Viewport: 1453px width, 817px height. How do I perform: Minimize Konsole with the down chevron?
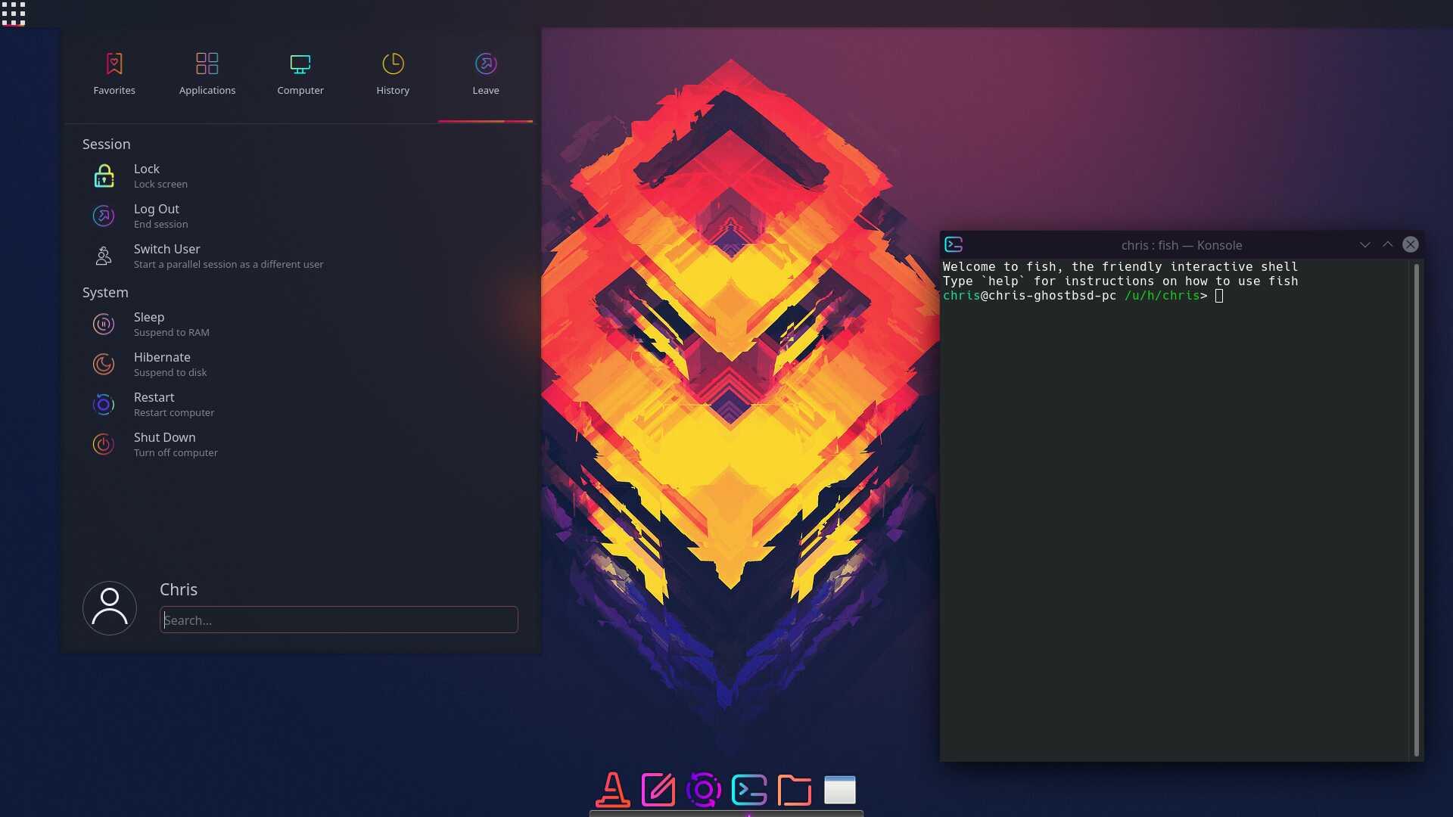click(1365, 244)
